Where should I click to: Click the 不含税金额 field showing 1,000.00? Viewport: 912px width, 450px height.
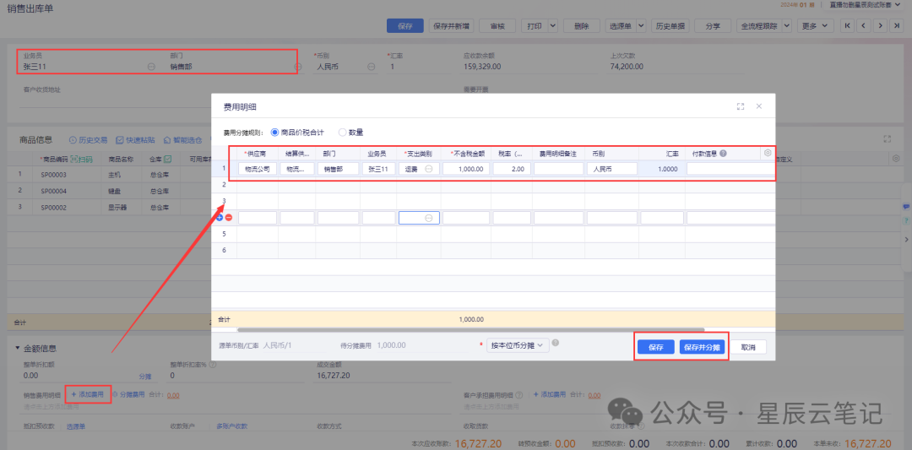click(465, 169)
